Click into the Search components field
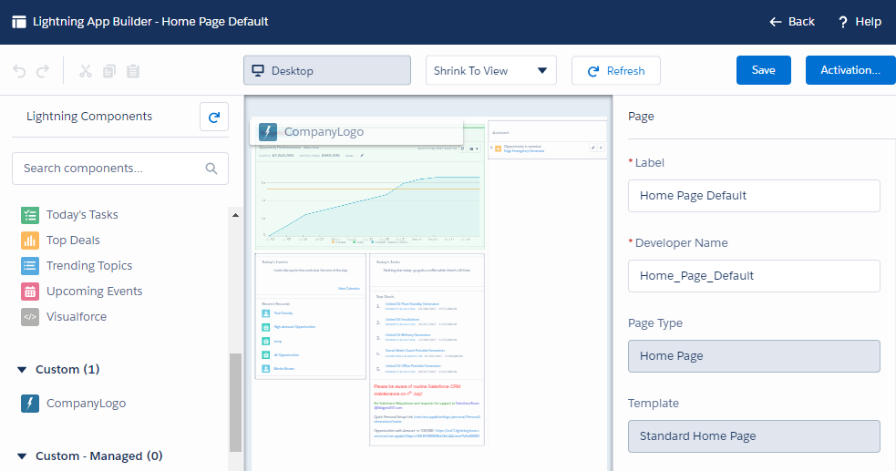The image size is (896, 471). click(x=120, y=169)
